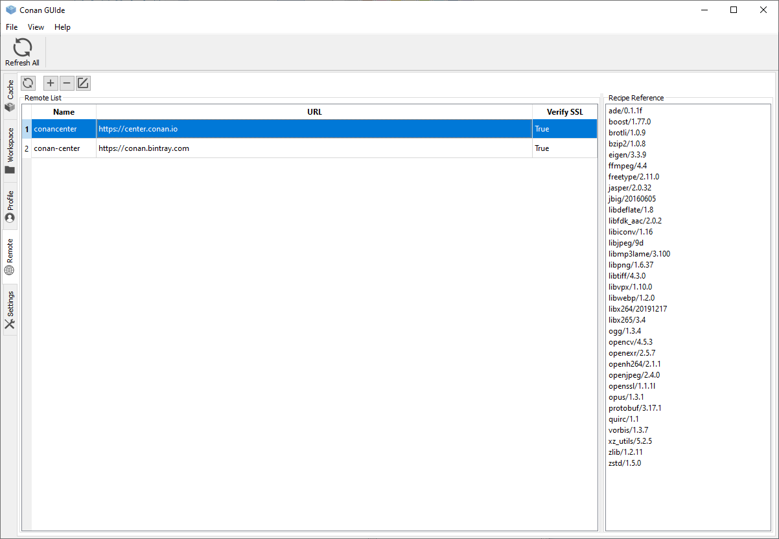Click the Refresh All toolbar icon
This screenshot has height=539, width=779.
click(x=22, y=52)
